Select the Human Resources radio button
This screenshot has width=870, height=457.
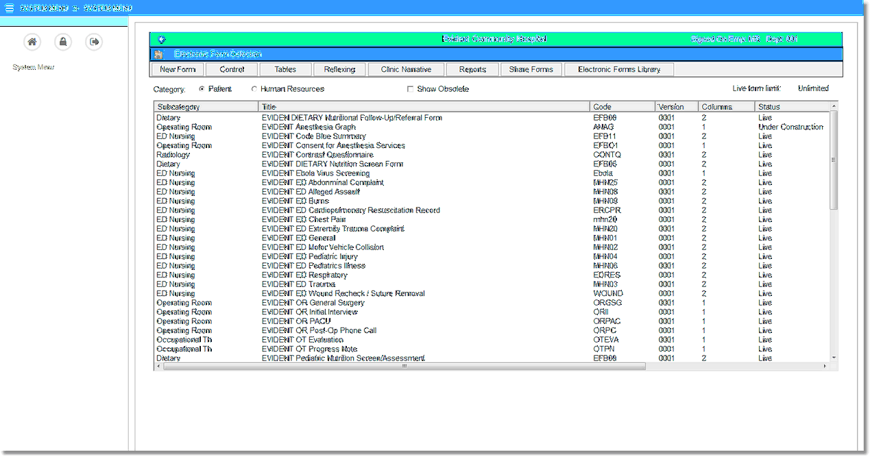point(254,89)
